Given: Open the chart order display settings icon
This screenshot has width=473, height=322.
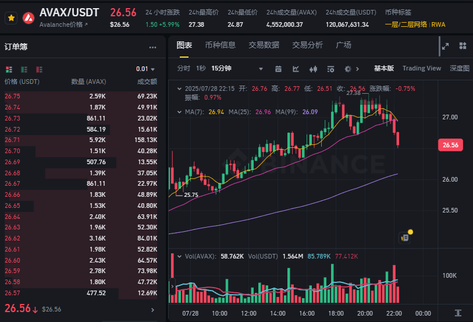Looking at the screenshot, I should [x=330, y=69].
